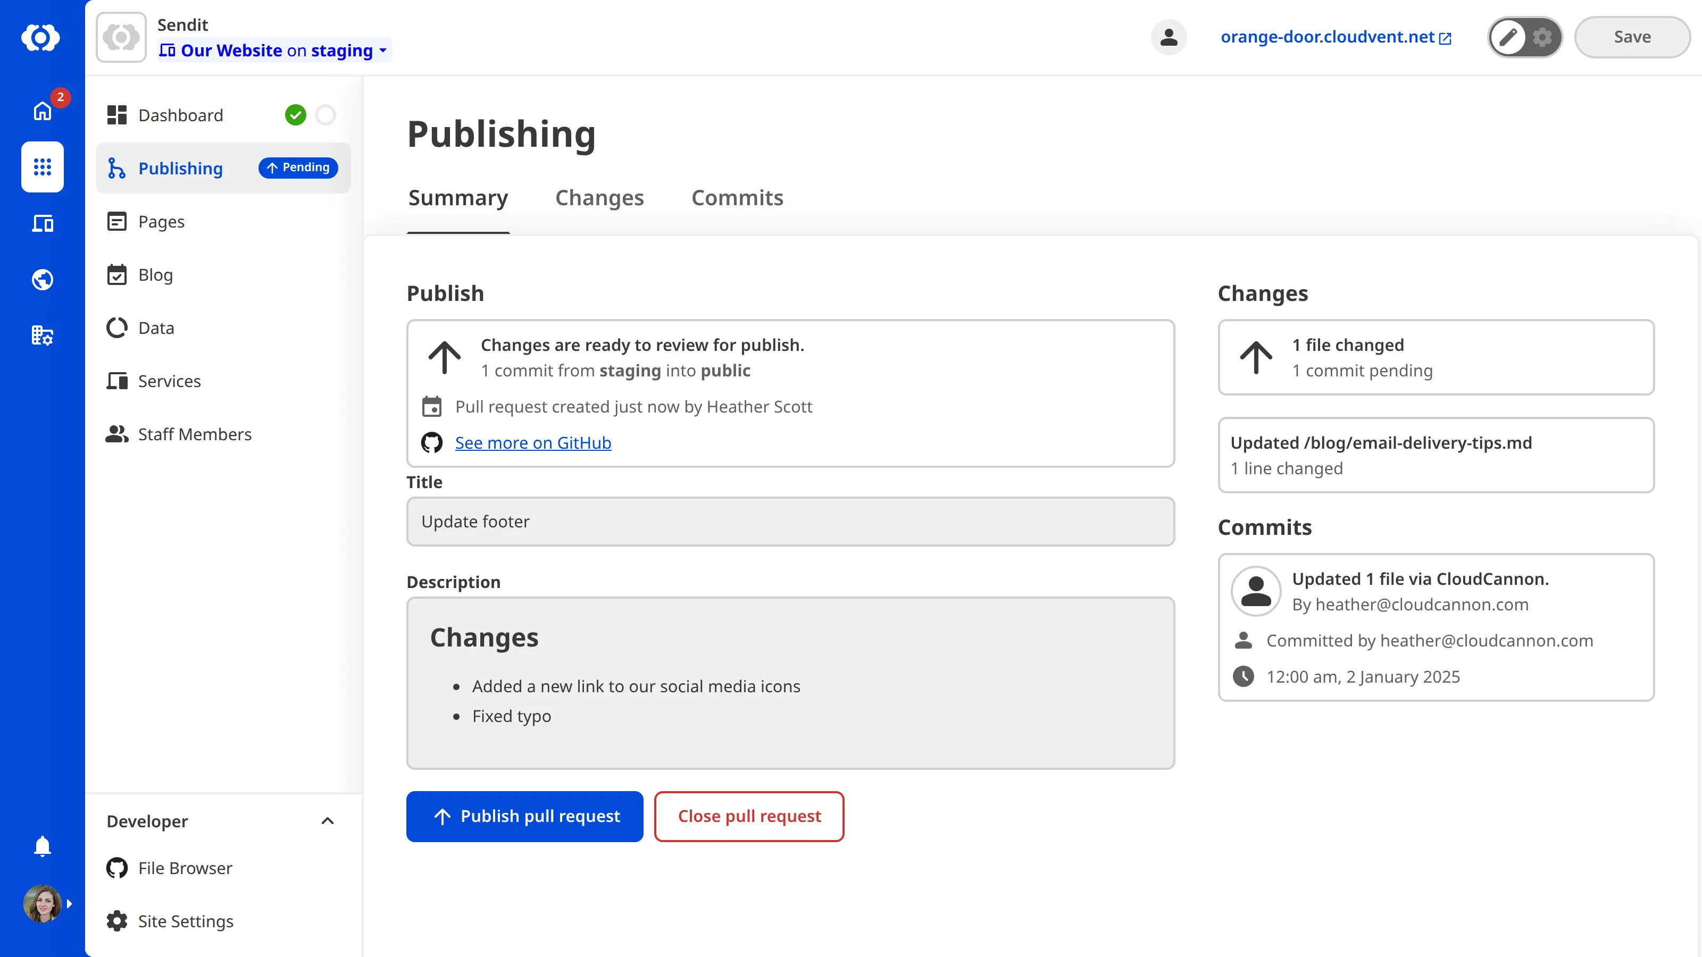Open notifications via the bell icon
Image resolution: width=1702 pixels, height=957 pixels.
(x=41, y=846)
